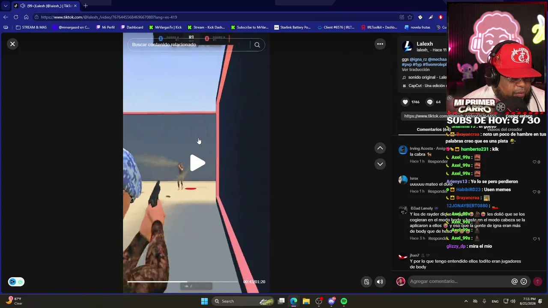Open Spotify from the taskbar

coord(344,301)
